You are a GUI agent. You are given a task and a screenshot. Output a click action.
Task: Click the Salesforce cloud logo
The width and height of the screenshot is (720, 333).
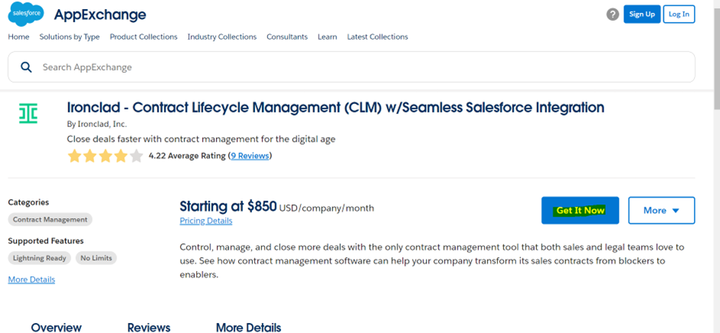(x=26, y=15)
